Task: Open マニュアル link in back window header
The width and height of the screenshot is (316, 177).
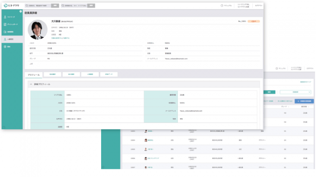Action: coord(282,69)
